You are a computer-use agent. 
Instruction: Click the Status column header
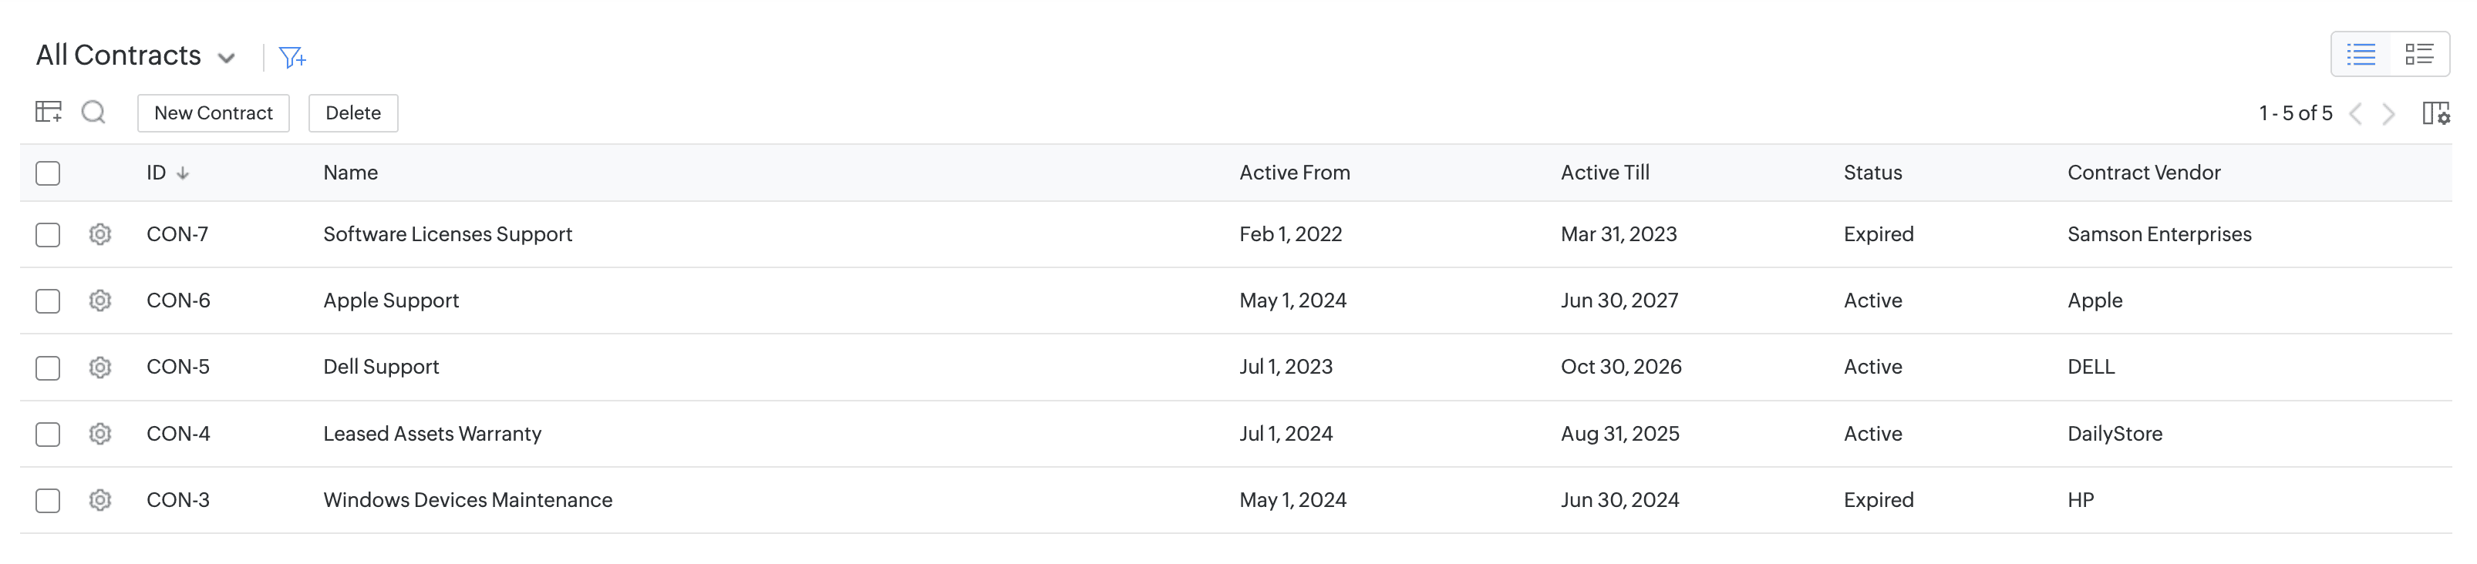click(1872, 173)
